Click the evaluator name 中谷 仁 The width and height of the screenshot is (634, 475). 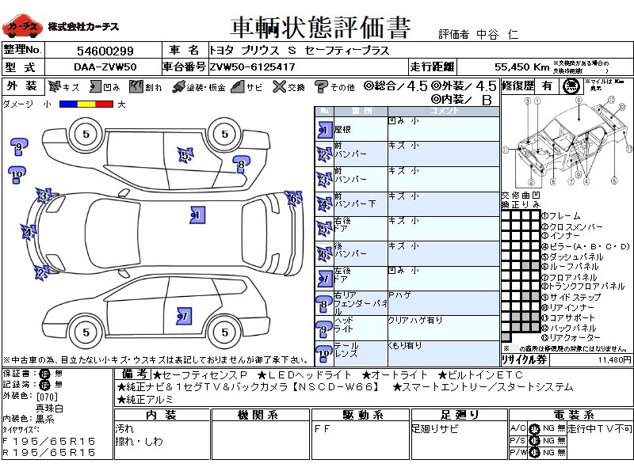498,34
